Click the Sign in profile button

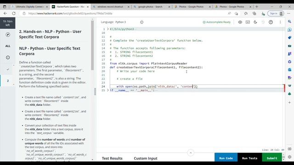(276, 13)
